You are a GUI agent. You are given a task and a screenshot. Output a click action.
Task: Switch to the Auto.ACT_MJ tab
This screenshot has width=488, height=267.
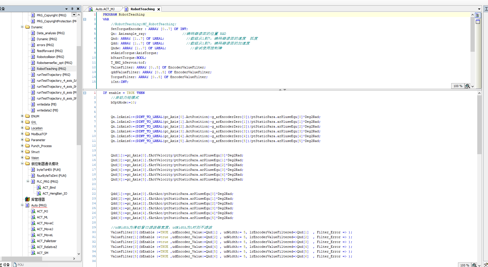pyautogui.click(x=105, y=9)
